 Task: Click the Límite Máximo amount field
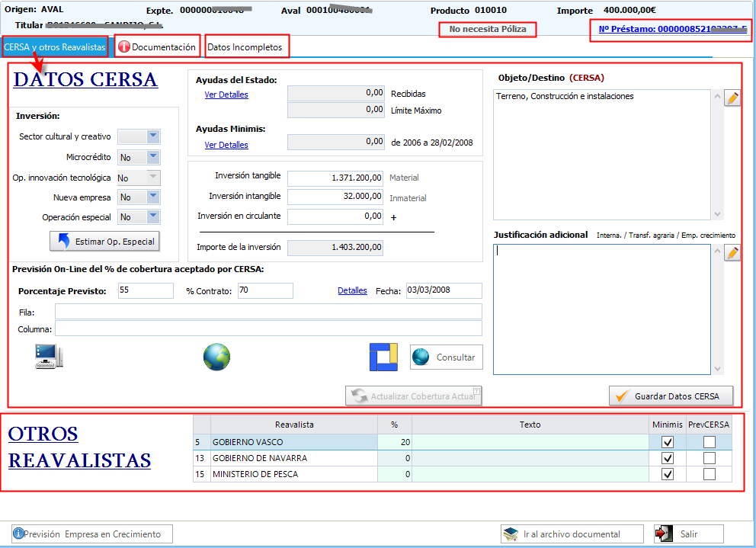(336, 110)
